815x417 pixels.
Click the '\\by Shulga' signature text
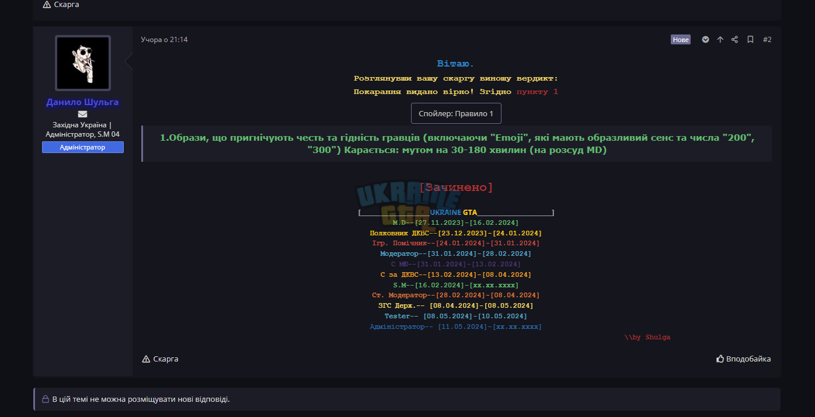647,337
